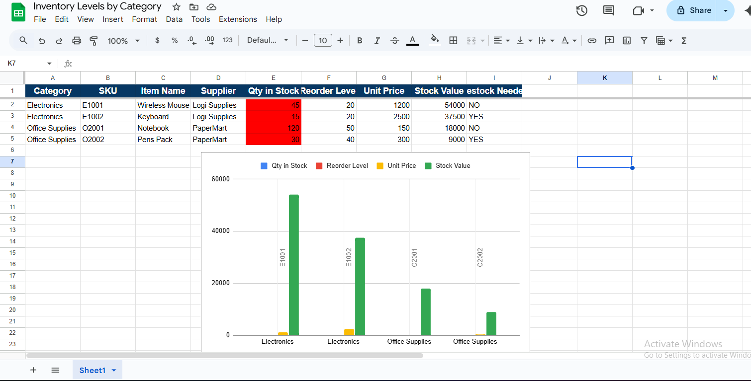Open the print dialog
The image size is (751, 381).
[77, 40]
